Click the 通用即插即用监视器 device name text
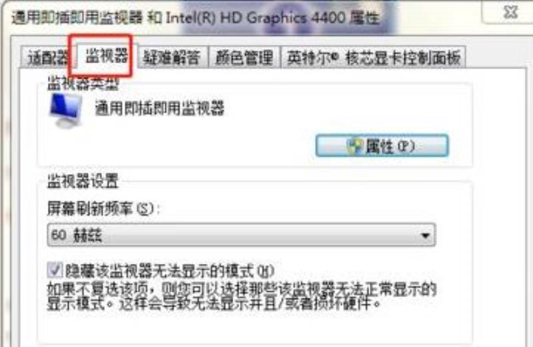 point(159,108)
